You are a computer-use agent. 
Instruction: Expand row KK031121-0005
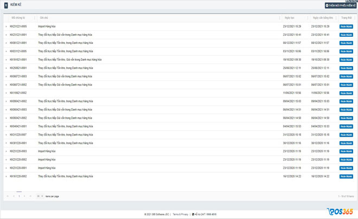6,51
